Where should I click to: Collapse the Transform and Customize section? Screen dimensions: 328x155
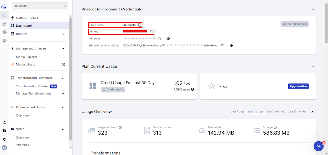(63, 78)
